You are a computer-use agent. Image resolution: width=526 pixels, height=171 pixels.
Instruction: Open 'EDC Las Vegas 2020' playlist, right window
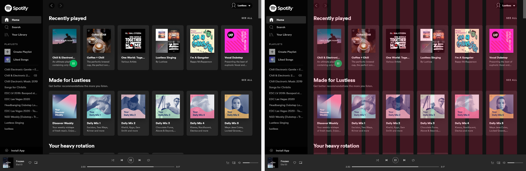click(x=282, y=99)
